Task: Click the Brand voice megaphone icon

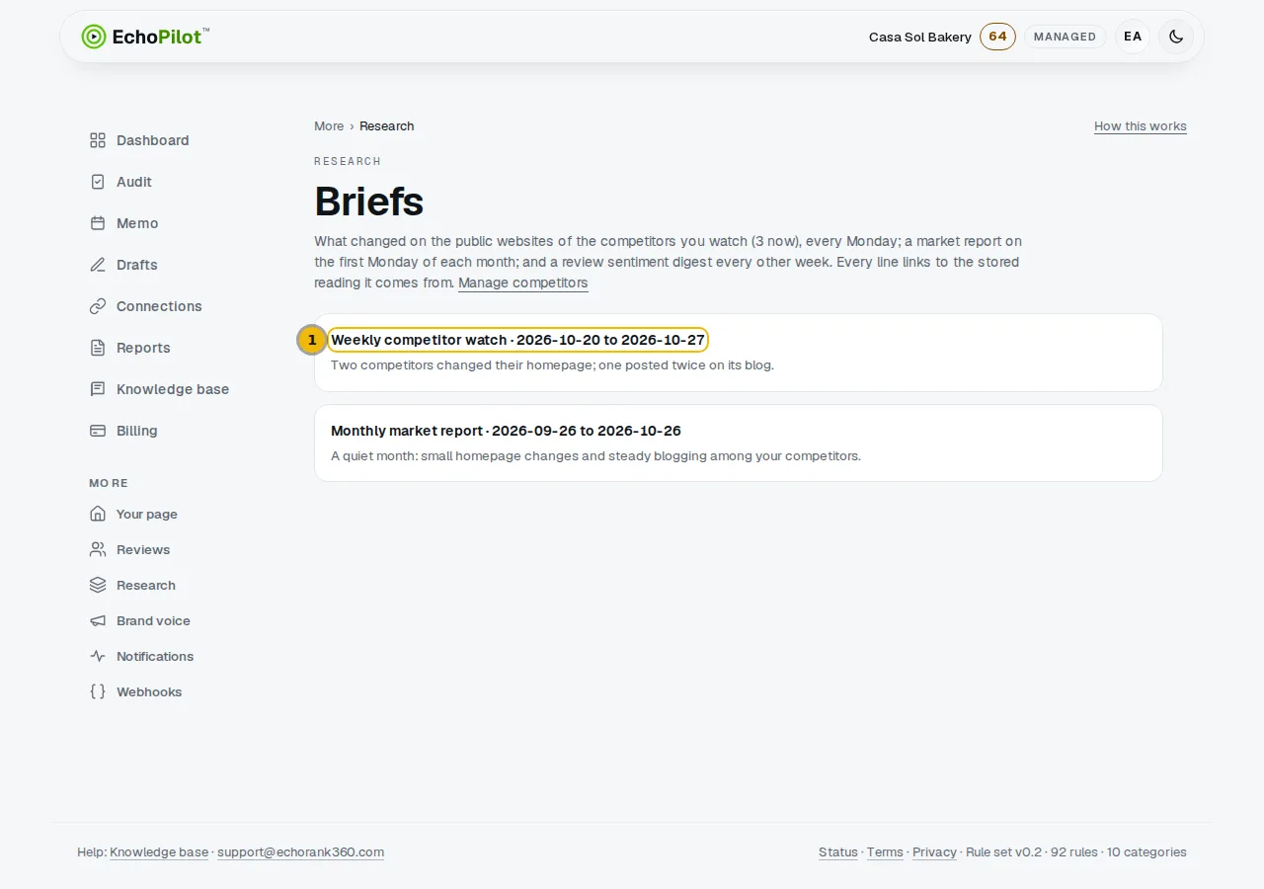Action: [x=98, y=620]
